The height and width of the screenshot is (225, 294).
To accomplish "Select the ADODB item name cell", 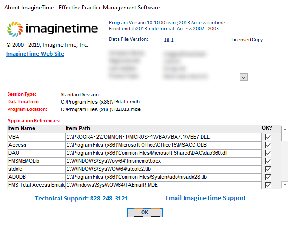I will click(36, 177).
